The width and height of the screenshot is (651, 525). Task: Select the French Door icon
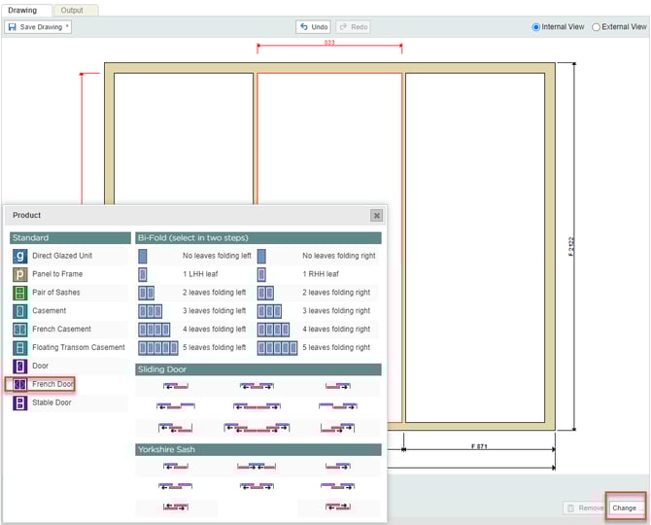[x=19, y=385]
